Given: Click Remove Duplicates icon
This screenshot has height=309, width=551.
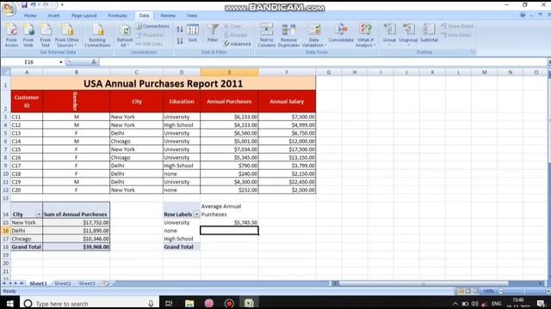Looking at the screenshot, I should click(x=289, y=35).
